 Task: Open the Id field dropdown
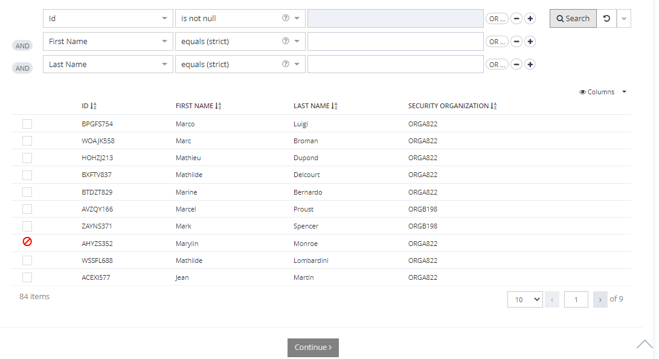coord(108,19)
